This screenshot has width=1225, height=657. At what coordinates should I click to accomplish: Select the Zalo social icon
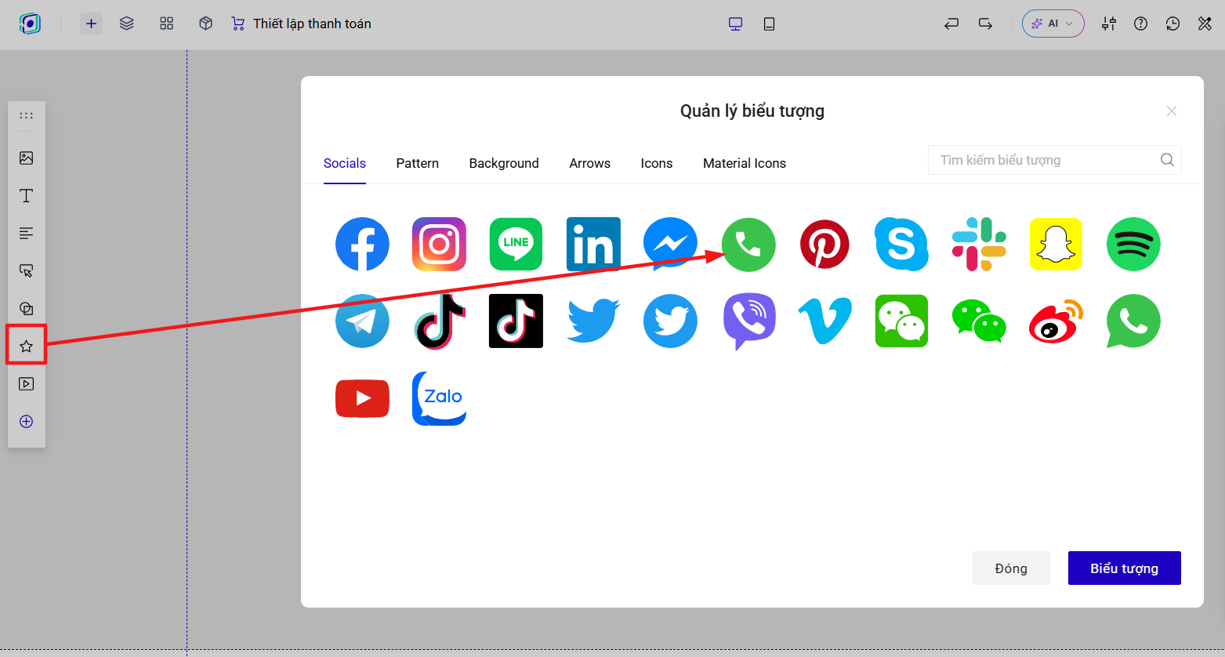pos(439,398)
